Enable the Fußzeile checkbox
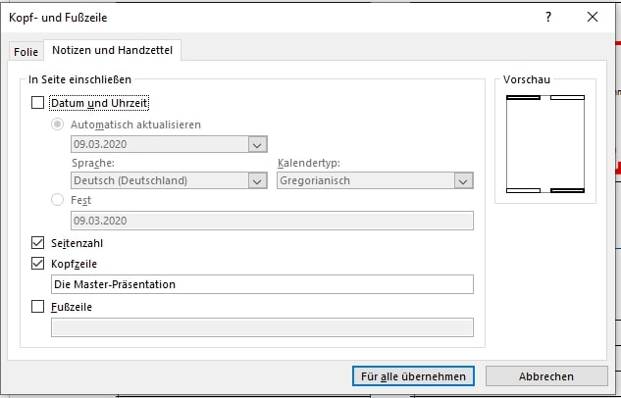 click(x=37, y=306)
